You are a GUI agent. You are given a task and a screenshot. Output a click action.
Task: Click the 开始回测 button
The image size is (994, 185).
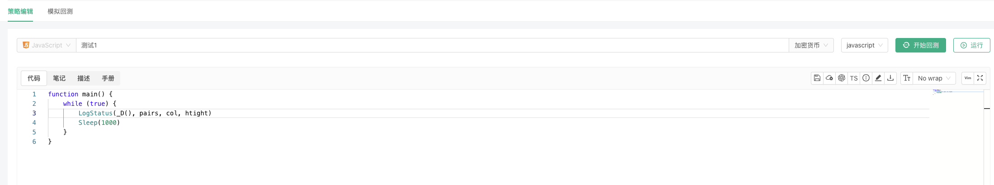920,45
